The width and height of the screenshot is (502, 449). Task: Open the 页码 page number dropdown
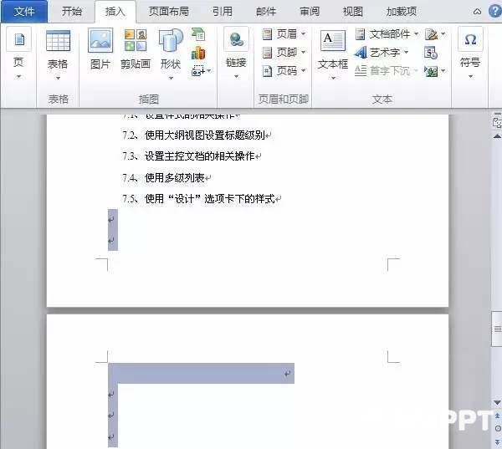[x=284, y=71]
